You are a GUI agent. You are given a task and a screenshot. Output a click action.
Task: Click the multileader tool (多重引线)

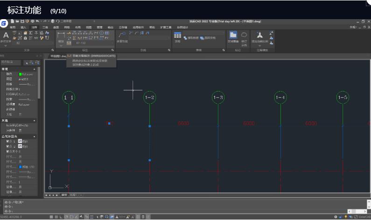(122, 37)
